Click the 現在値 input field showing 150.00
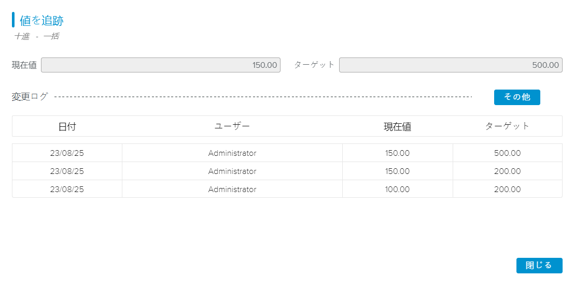The height and width of the screenshot is (292, 574). click(161, 65)
